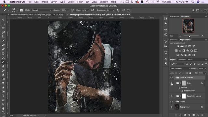
Task: Click the Navigator preview thumbnail
Action: tap(188, 26)
